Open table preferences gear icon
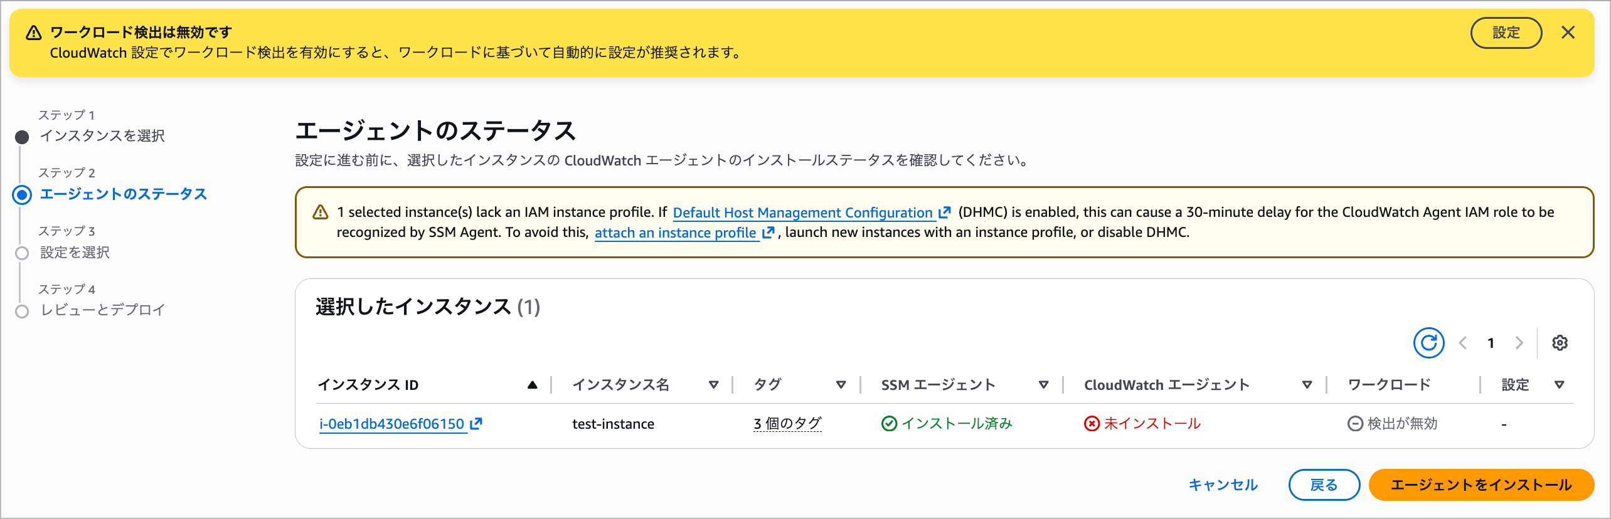1611x519 pixels. click(1560, 343)
